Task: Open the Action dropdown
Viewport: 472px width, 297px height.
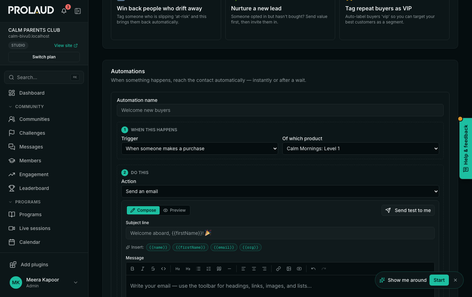Action: click(280, 191)
